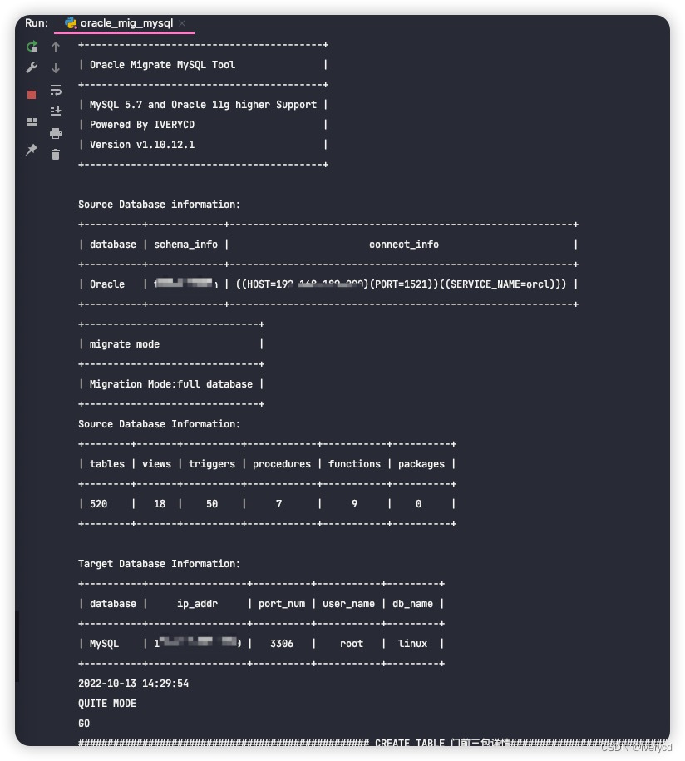This screenshot has height=761, width=685.
Task: Click 'Migration Mode:full database' line
Action: (x=170, y=384)
